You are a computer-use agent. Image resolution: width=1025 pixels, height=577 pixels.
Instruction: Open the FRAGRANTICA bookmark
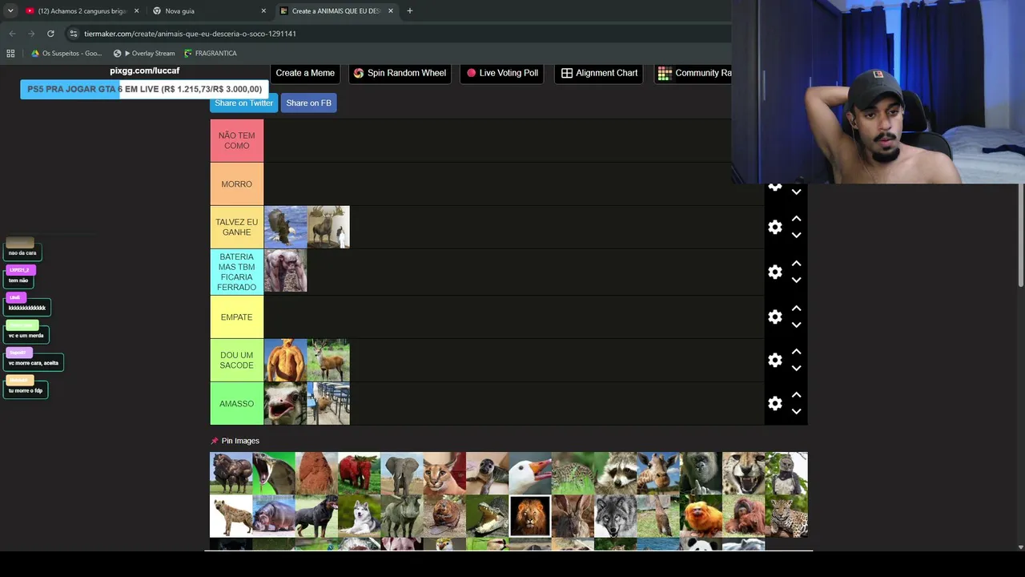211,54
